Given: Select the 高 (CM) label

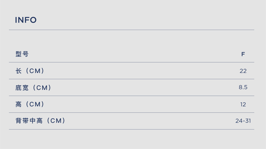Looking at the screenshot, I should pyautogui.click(x=30, y=104).
